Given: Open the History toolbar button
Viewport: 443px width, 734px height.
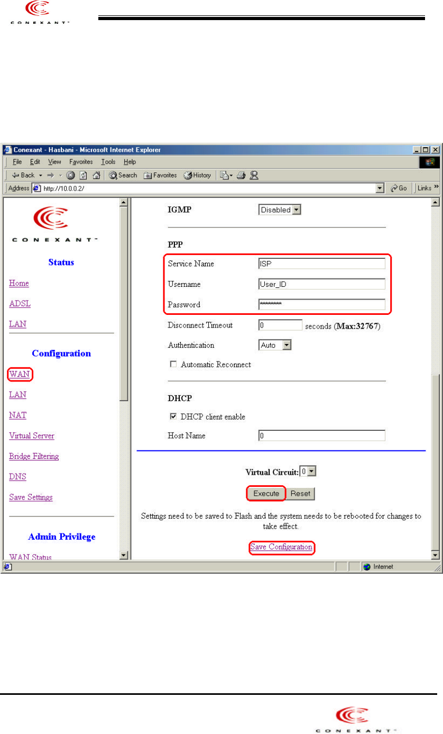Looking at the screenshot, I should click(x=197, y=175).
